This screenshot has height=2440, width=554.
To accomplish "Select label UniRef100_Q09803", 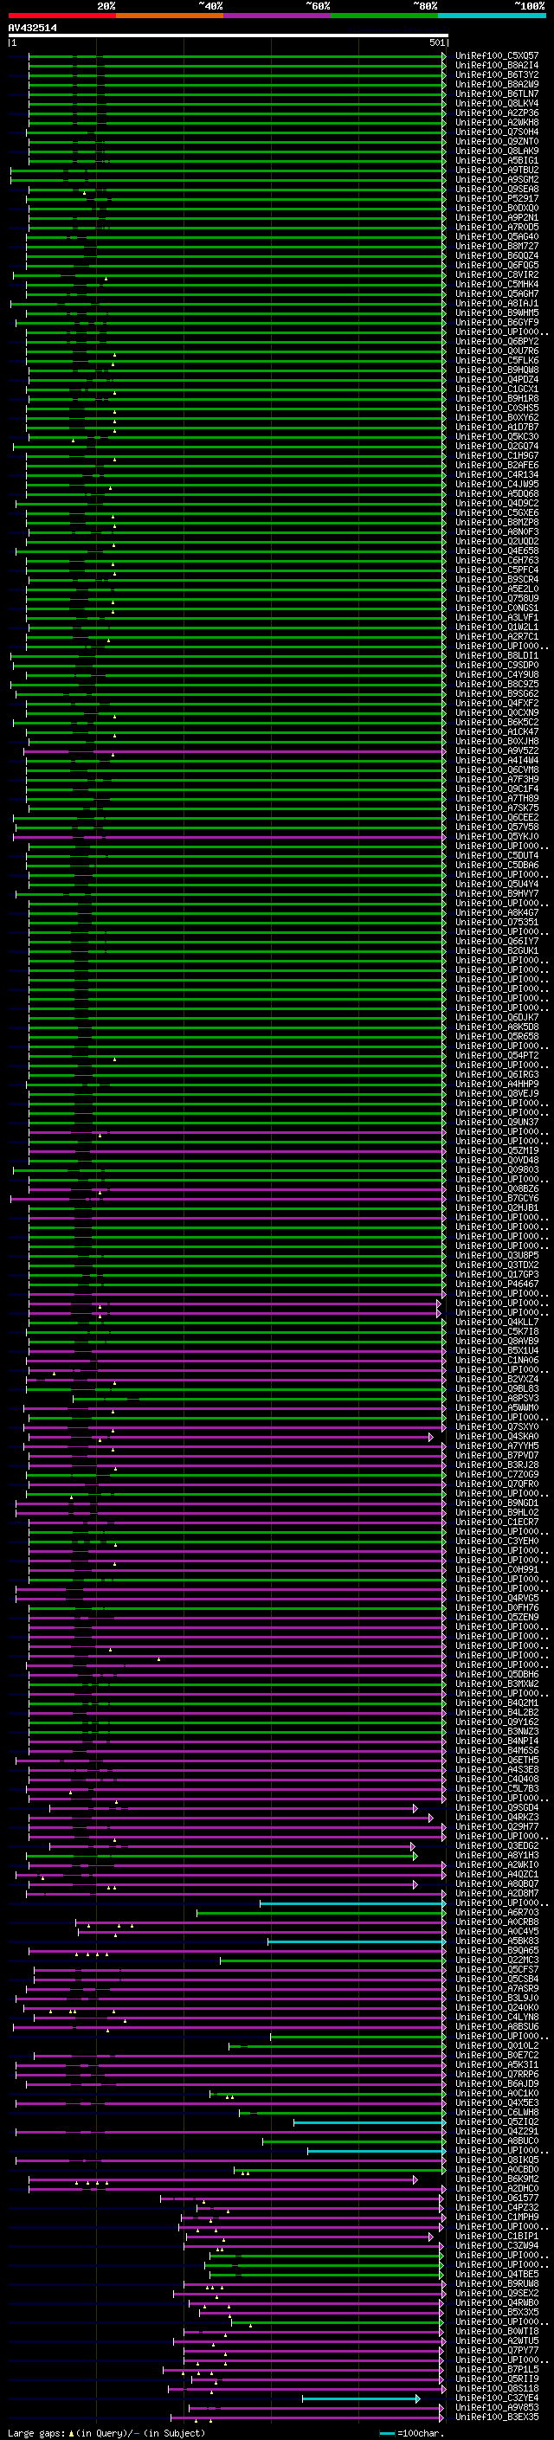I will 496,1170.
